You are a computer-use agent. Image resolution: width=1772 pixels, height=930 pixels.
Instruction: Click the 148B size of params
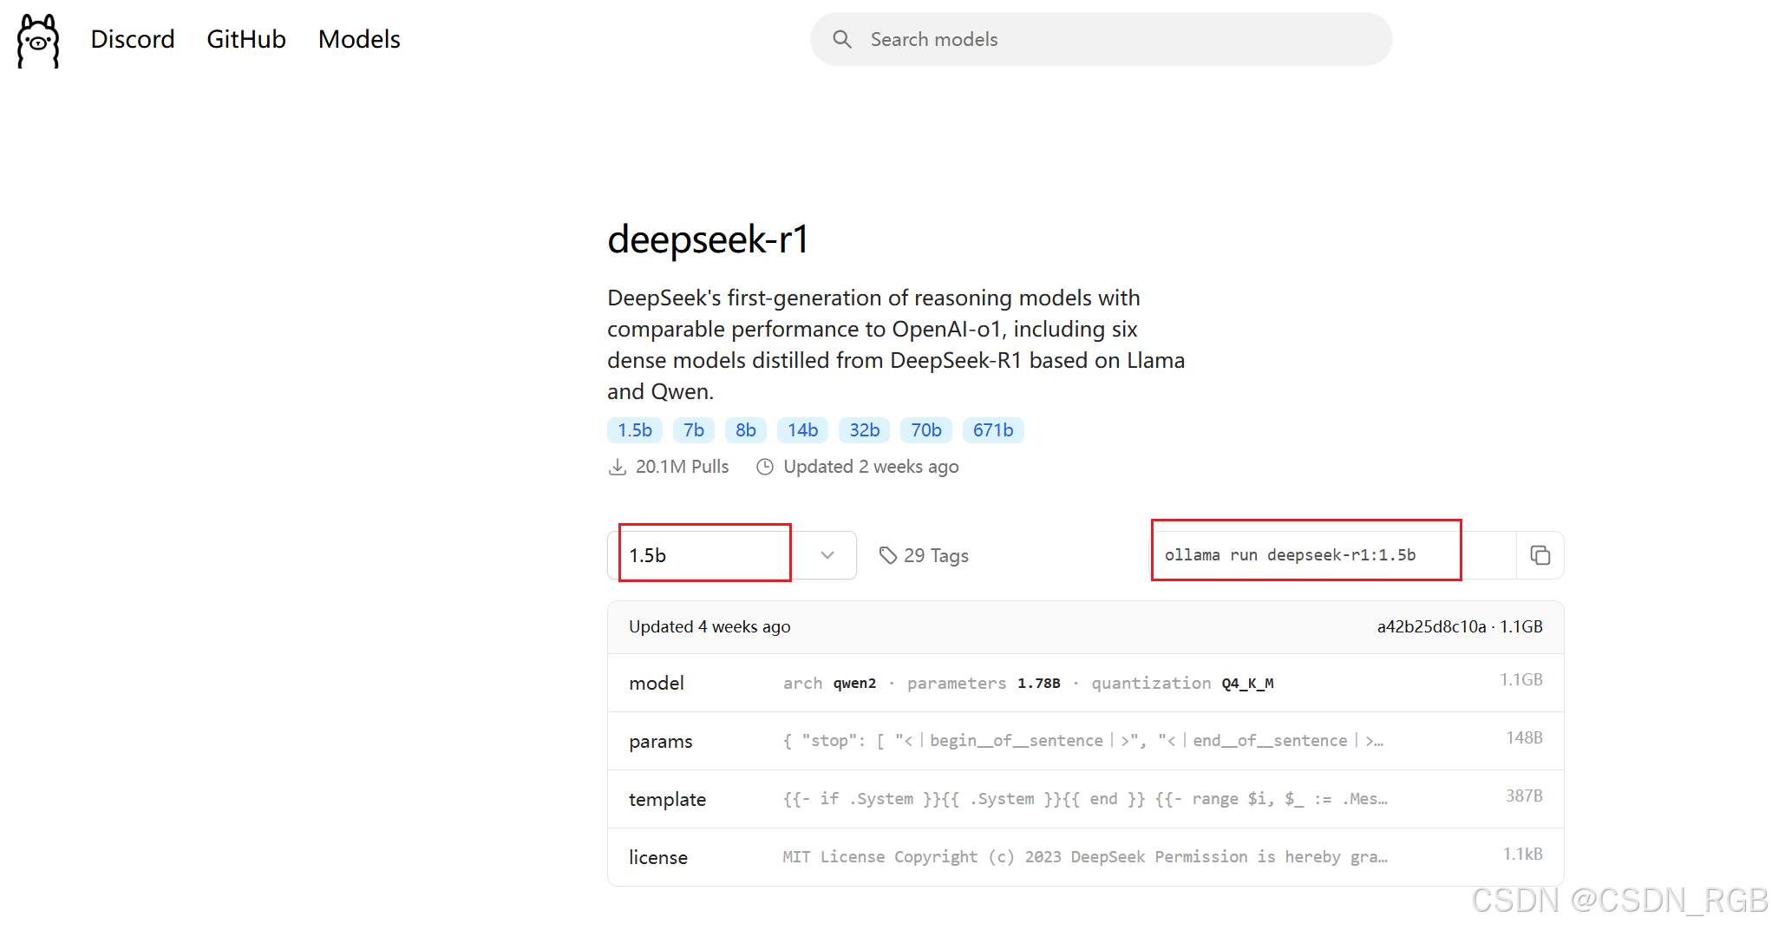(x=1524, y=737)
